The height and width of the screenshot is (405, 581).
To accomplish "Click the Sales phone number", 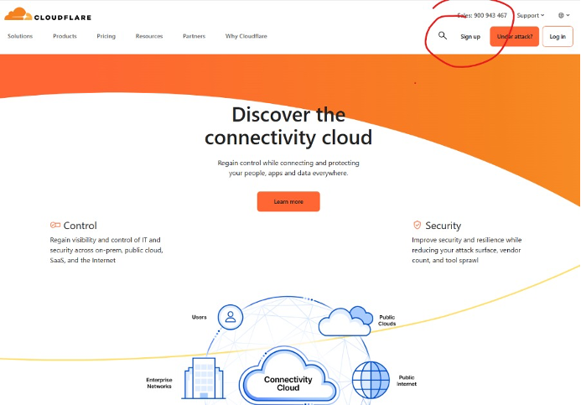I will click(482, 15).
